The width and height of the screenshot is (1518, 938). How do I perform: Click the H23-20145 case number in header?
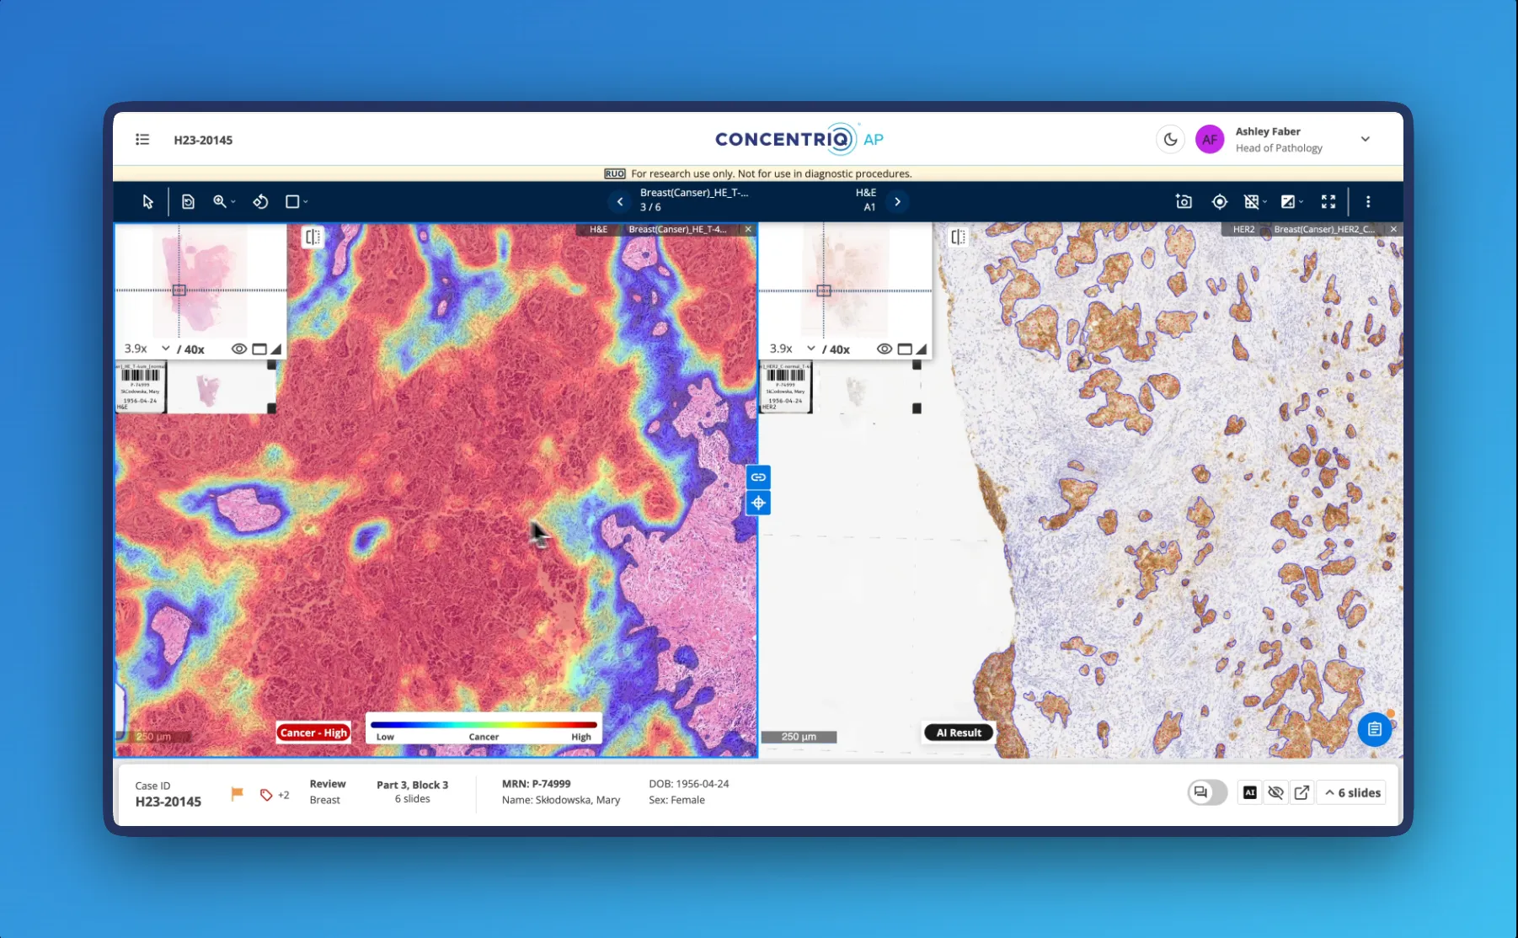click(203, 140)
